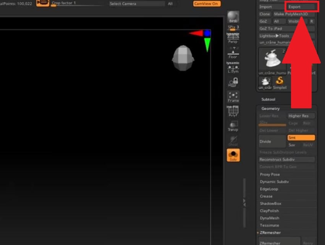The width and height of the screenshot is (325, 245).
Task: Expand the Proxy Pose section
Action: click(270, 174)
